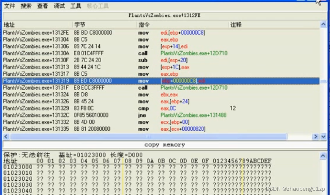Select the call row at +13130A
The width and height of the screenshot is (330, 195).
(x=161, y=53)
